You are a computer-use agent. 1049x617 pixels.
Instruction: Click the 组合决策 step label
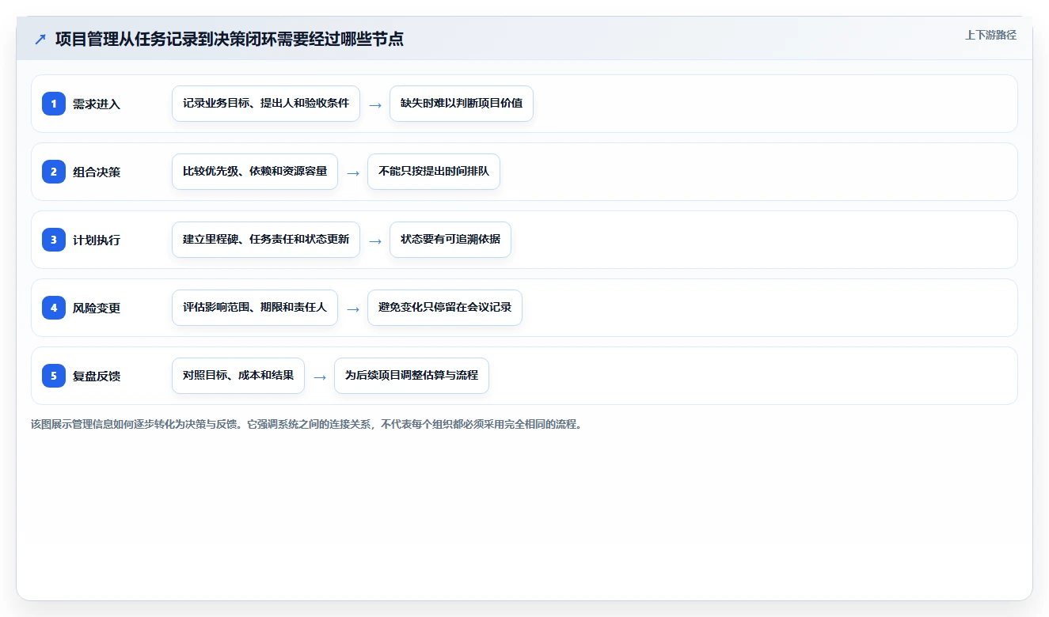pyautogui.click(x=97, y=172)
